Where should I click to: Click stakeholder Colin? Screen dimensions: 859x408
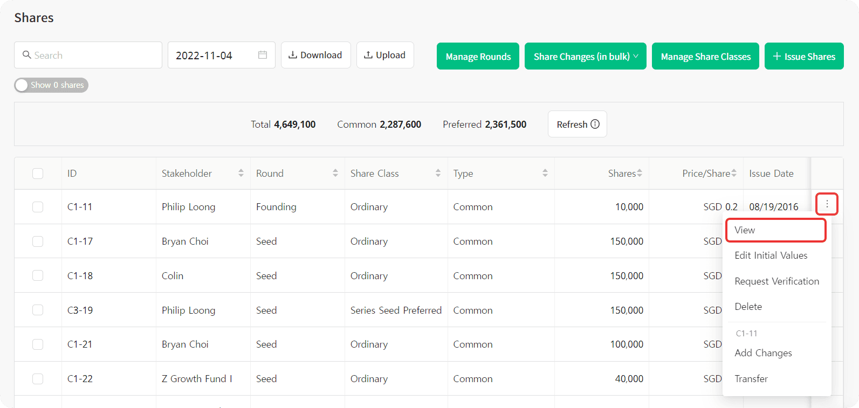pos(173,276)
